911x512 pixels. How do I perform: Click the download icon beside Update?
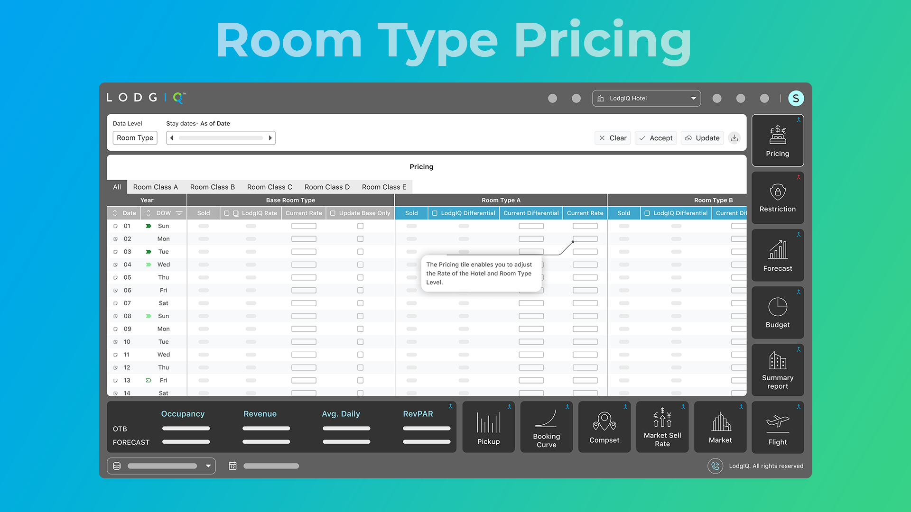pos(734,138)
